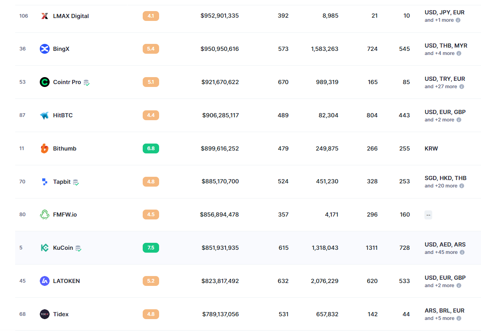Screen dimensions: 481x331
Task: Click info icon beside Cointr Pro's +27 more
Action: point(462,87)
